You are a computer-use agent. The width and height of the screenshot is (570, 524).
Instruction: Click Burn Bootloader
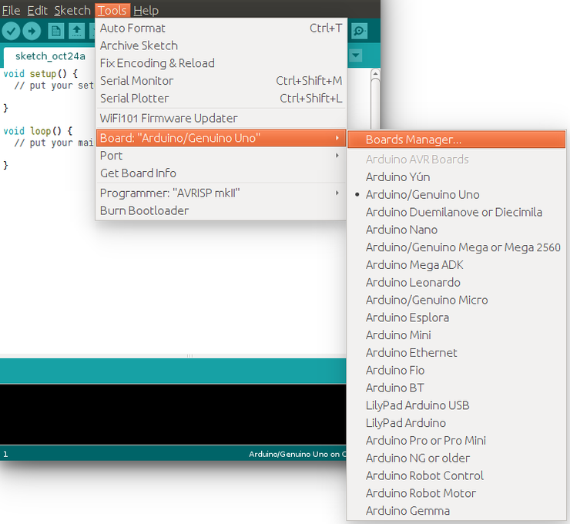click(x=144, y=210)
